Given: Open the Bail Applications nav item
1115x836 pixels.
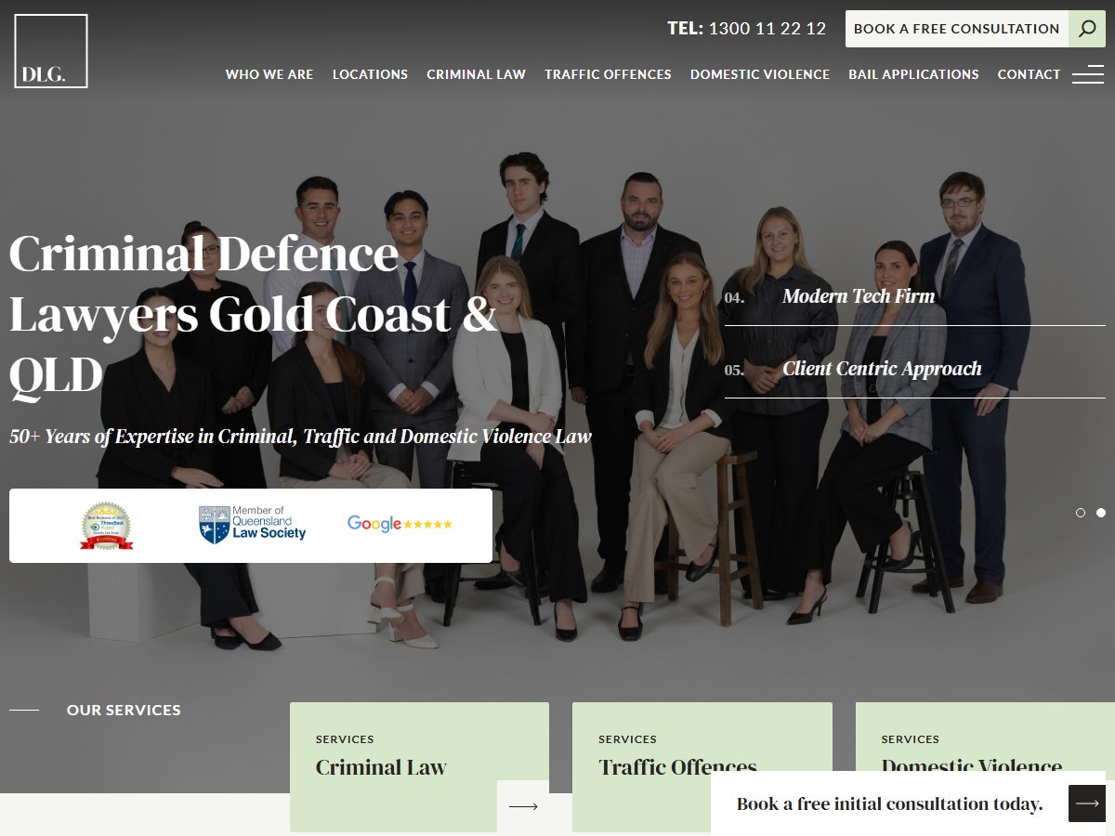Looking at the screenshot, I should (x=913, y=74).
